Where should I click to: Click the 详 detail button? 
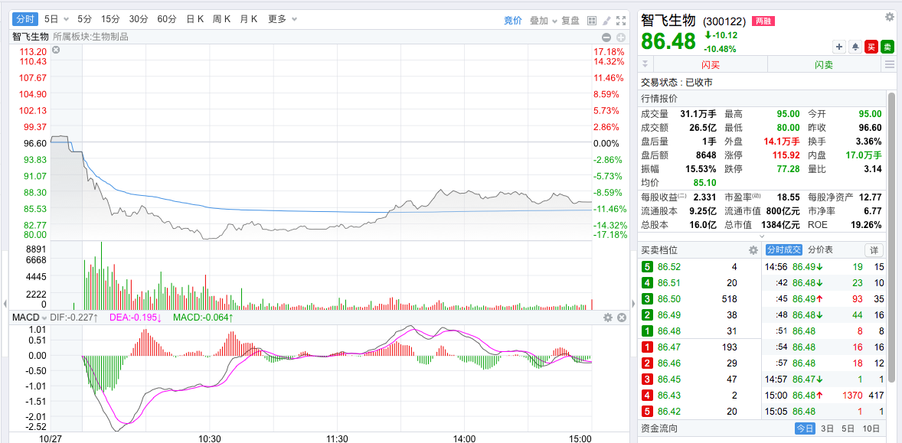[x=874, y=250]
